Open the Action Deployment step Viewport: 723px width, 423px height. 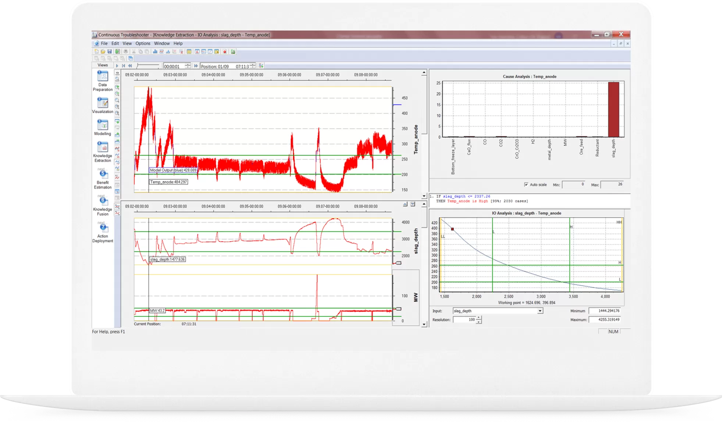[x=103, y=233]
